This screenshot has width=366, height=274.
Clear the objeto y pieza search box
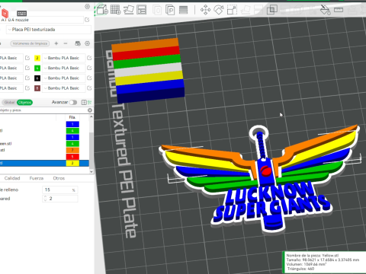90,110
